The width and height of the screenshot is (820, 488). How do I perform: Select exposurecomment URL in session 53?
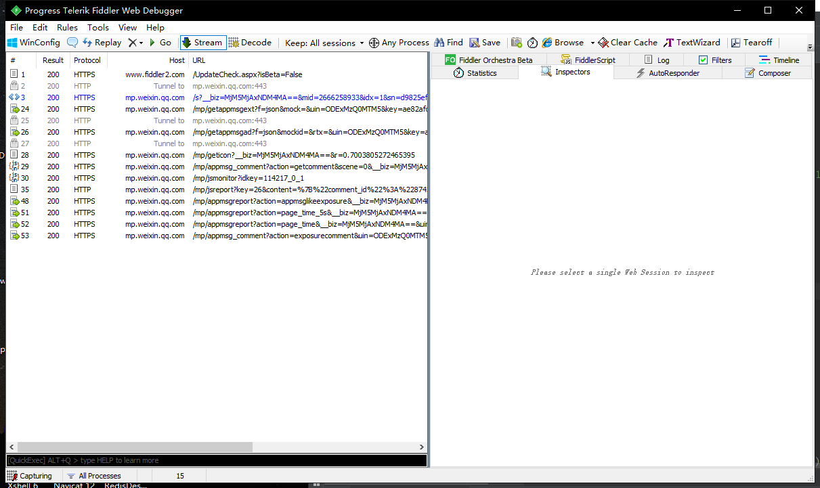click(309, 236)
